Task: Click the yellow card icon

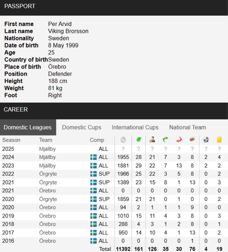Action: pos(219,139)
